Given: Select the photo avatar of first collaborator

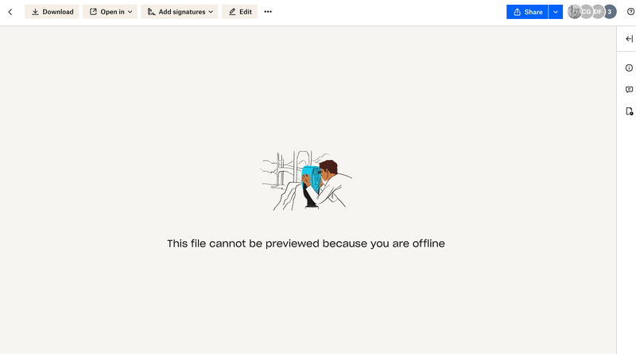Looking at the screenshot, I should click(x=574, y=12).
